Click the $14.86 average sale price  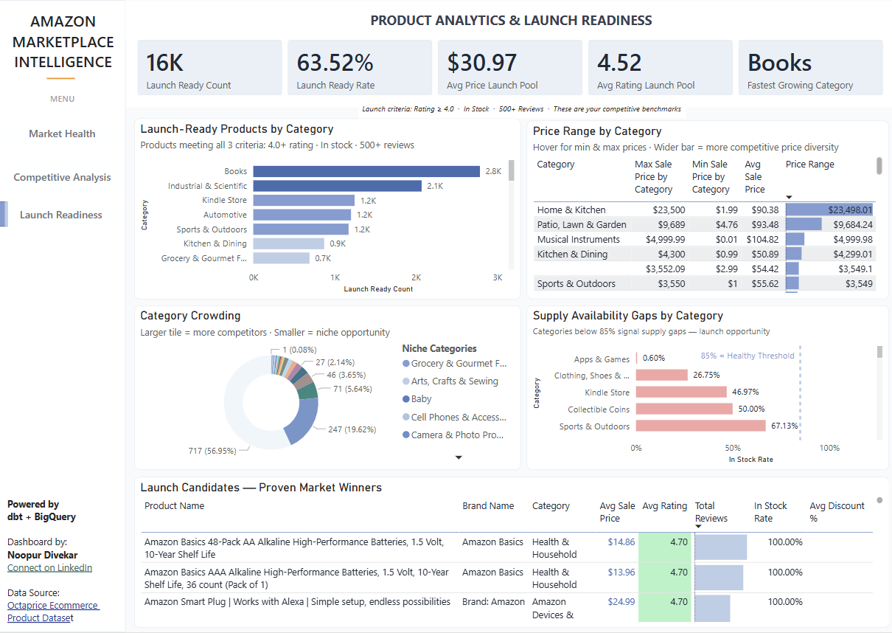pos(621,542)
